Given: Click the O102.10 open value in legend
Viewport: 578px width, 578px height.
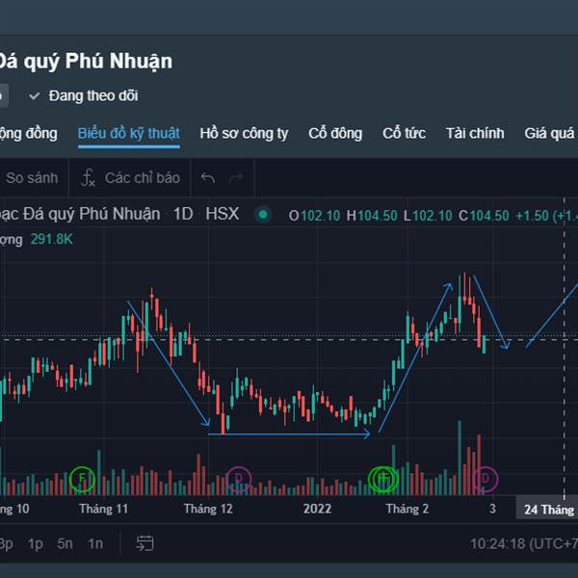Looking at the screenshot, I should coord(314,216).
